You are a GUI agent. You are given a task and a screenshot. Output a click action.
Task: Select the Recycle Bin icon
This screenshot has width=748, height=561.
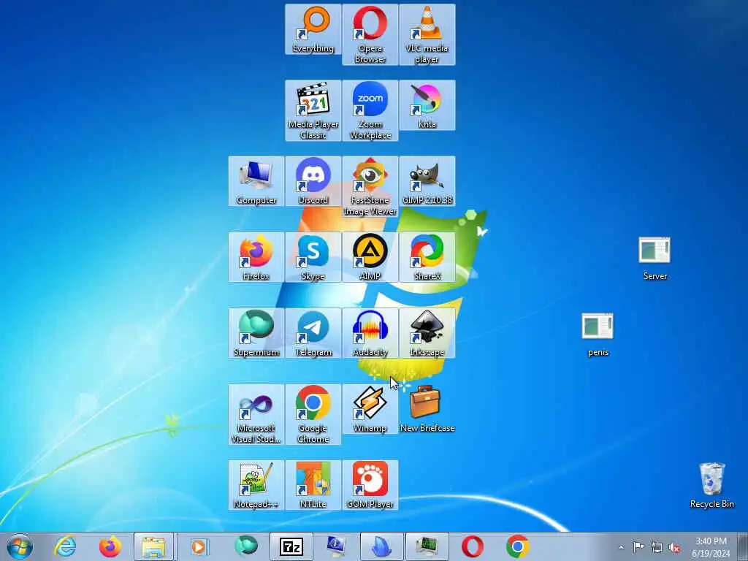point(711,485)
